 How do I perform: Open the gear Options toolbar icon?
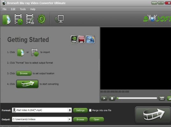pos(41,19)
